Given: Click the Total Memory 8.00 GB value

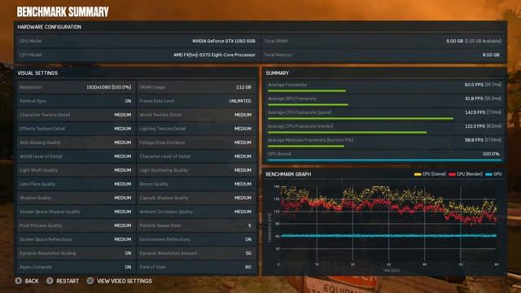Looking at the screenshot, I should pyautogui.click(x=491, y=55).
